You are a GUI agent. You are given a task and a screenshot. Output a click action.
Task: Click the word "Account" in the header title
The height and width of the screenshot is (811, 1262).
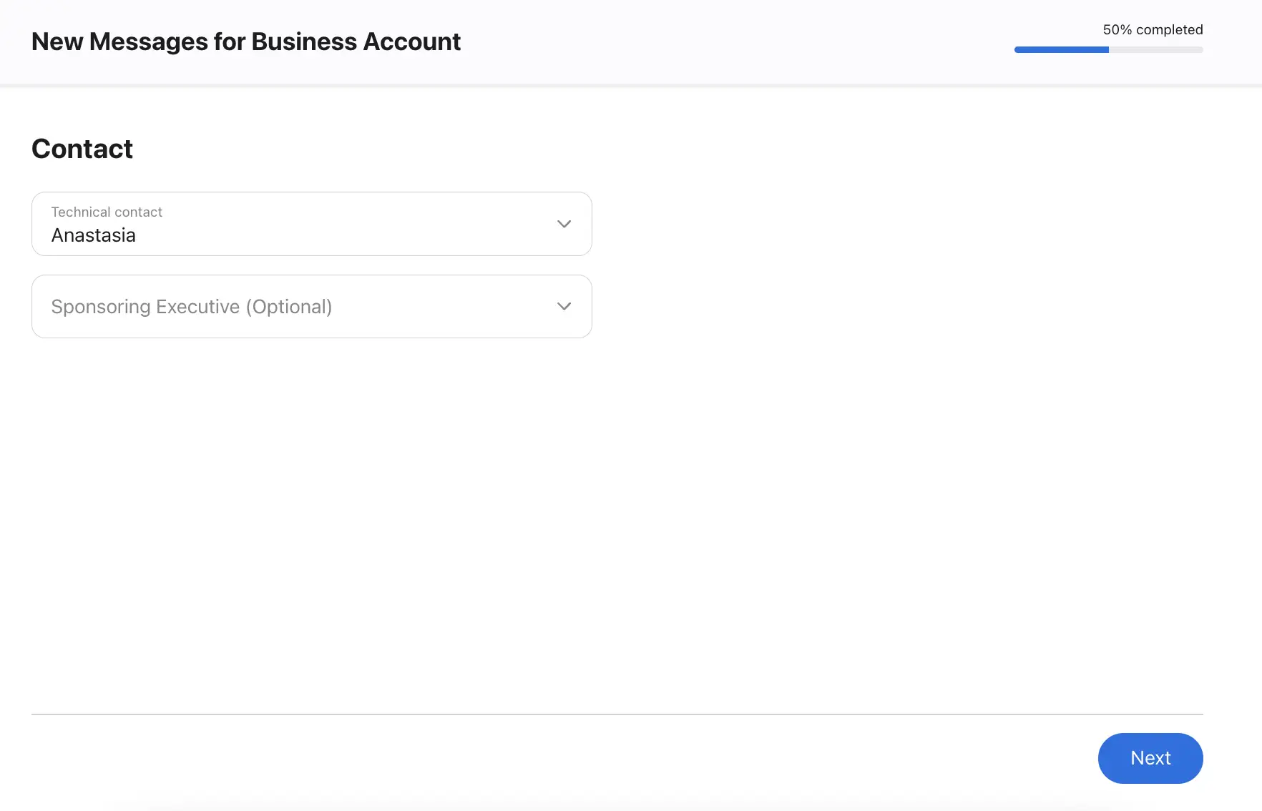411,41
